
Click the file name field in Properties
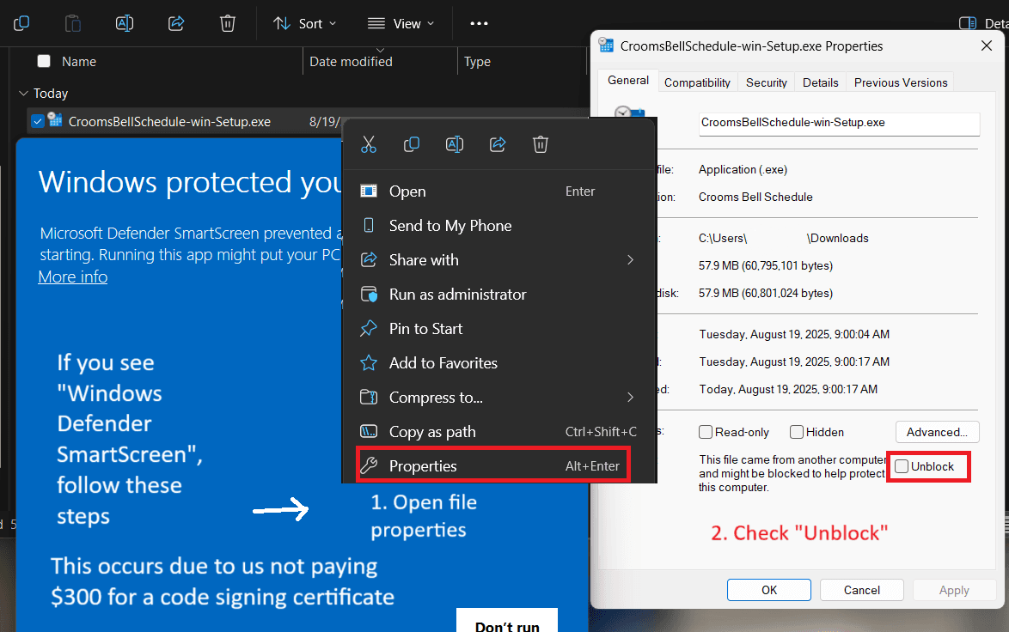click(x=839, y=124)
